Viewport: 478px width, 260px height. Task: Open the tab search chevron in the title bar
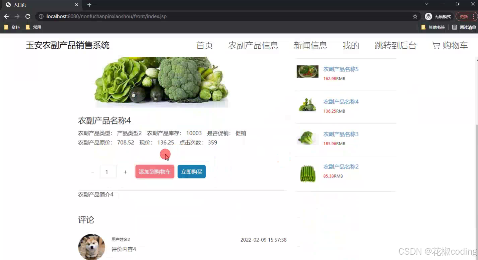tap(427, 4)
